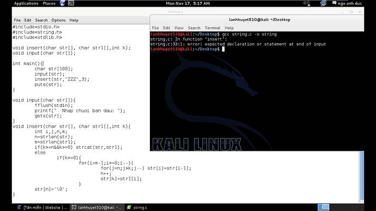Maximize the string.c editor window
376x211 pixels.
point(351,11)
